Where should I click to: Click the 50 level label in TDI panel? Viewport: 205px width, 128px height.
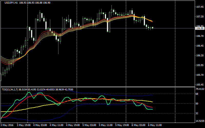(197, 104)
